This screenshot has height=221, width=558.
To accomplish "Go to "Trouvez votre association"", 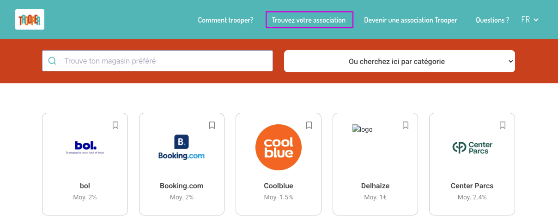I will 309,20.
